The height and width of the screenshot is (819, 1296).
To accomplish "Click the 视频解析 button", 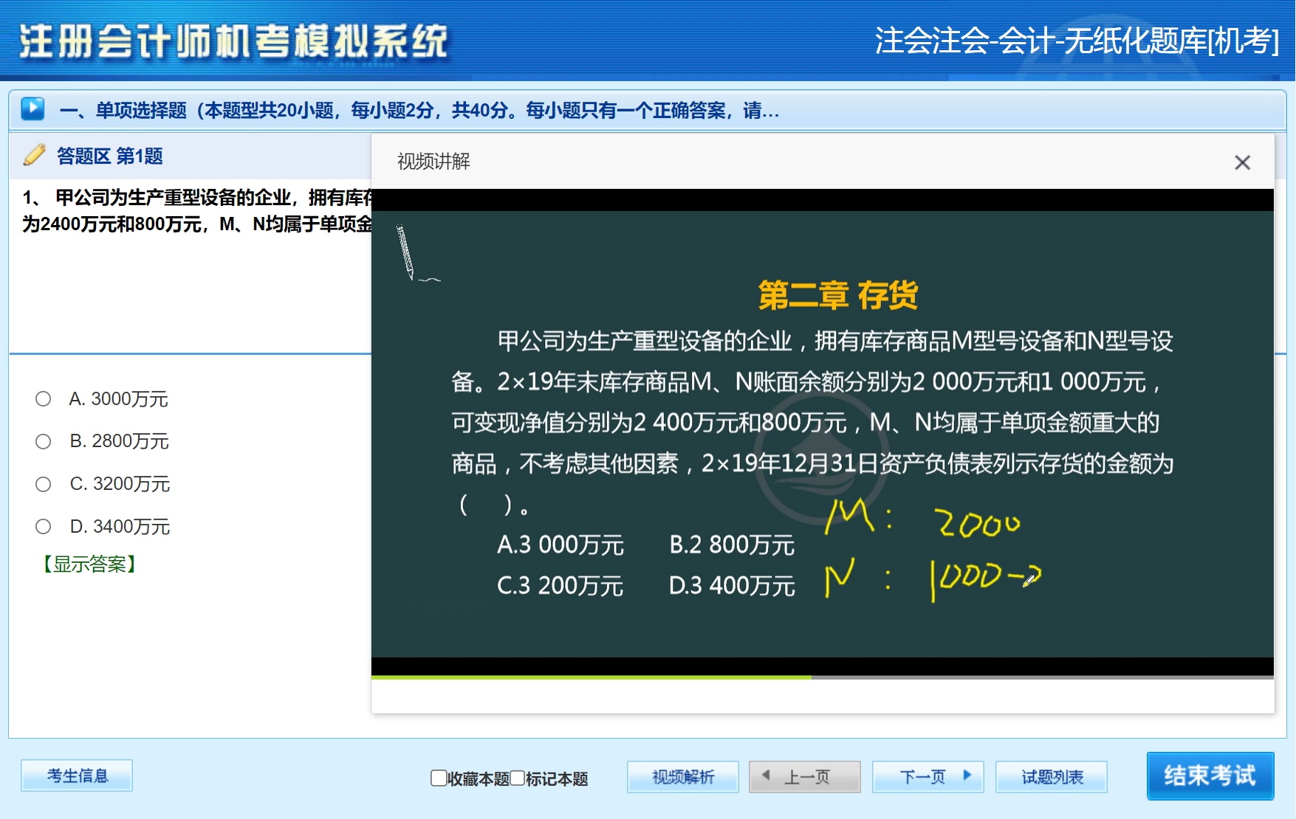I will point(683,777).
